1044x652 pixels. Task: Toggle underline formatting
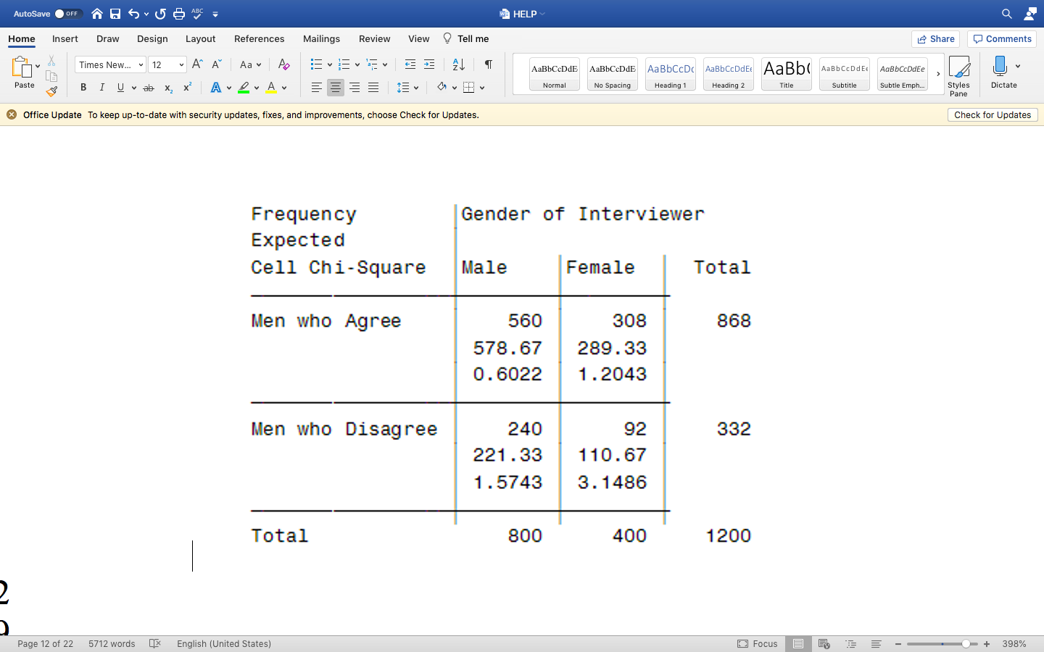(x=120, y=88)
